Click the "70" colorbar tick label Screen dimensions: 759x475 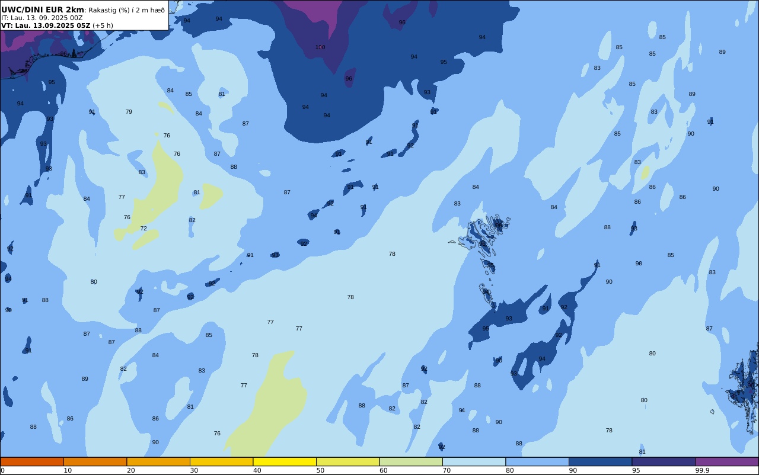tap(447, 470)
